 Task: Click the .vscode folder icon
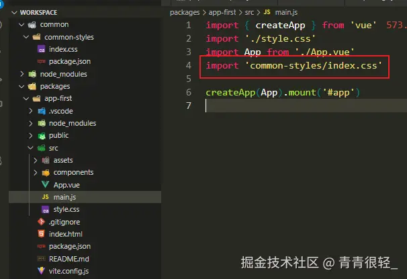(42, 111)
